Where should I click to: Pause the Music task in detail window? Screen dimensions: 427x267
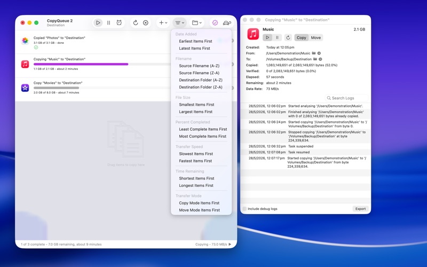[x=277, y=37]
